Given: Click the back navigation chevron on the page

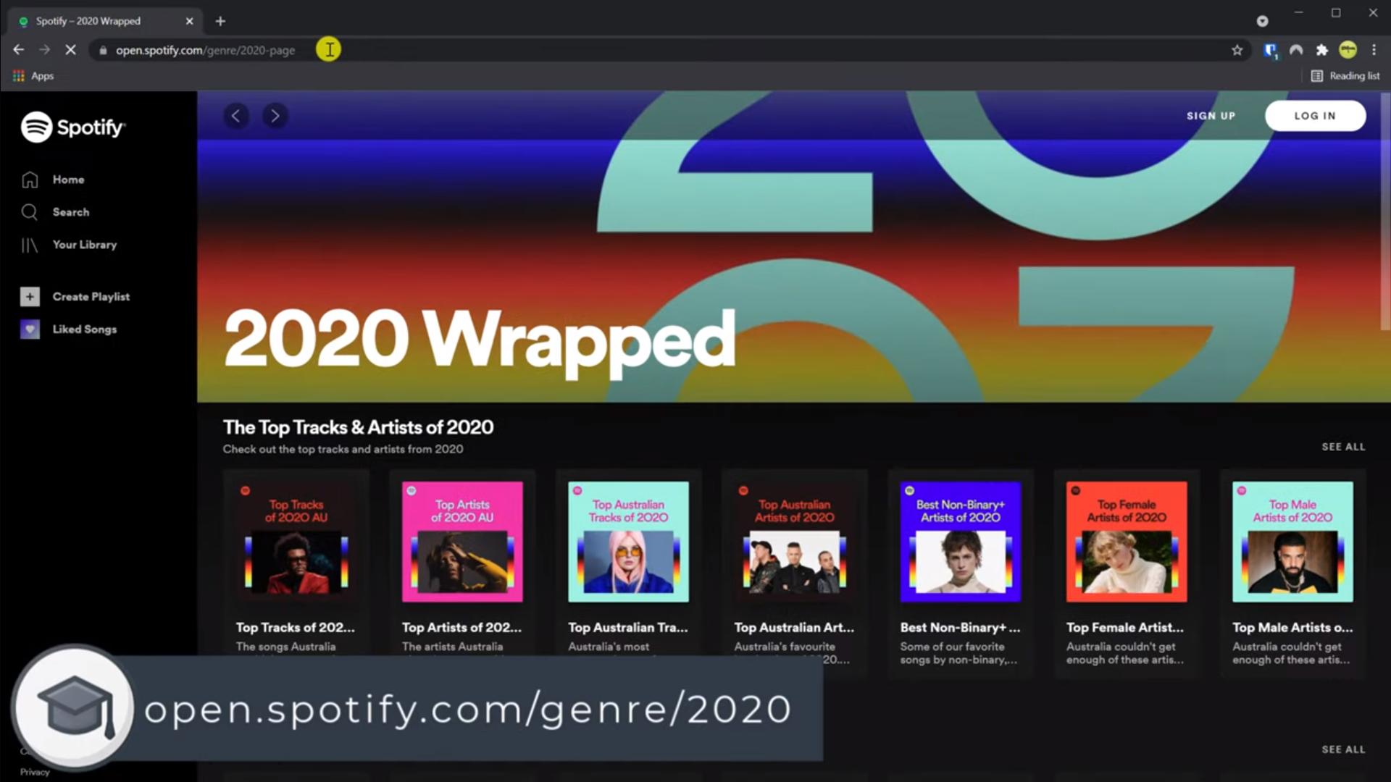Looking at the screenshot, I should tap(236, 116).
